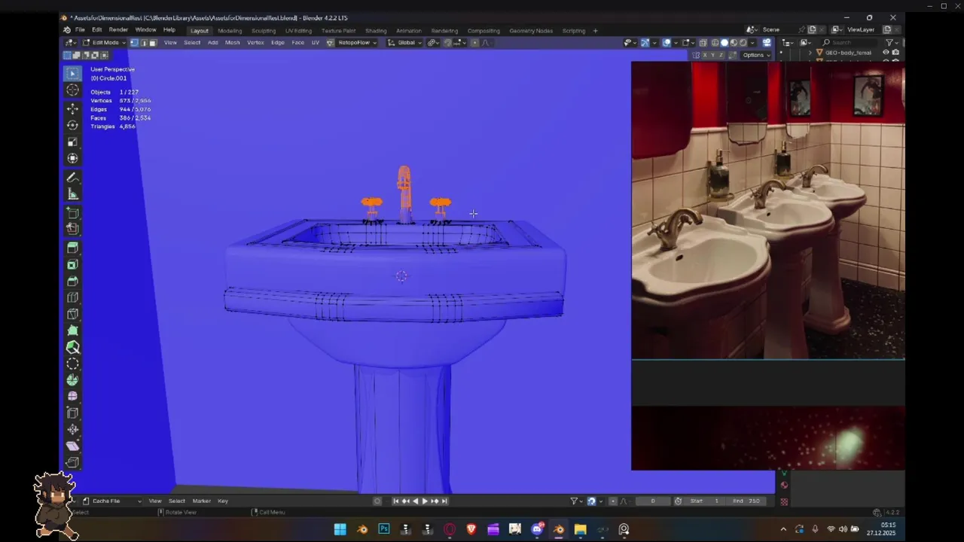The height and width of the screenshot is (542, 964).
Task: Click the Blender logo menu icon
Action: click(67, 30)
